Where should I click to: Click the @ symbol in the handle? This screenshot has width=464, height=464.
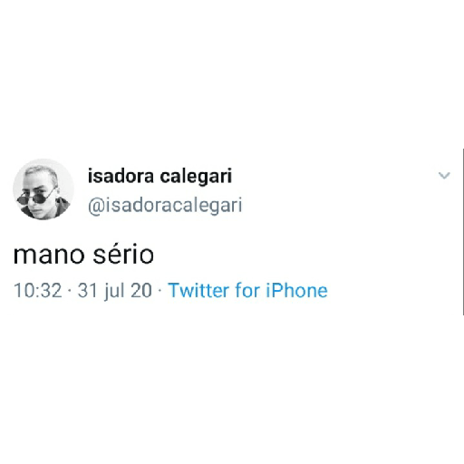[x=95, y=207]
